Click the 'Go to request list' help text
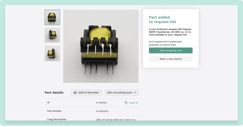This screenshot has height=127, width=243. 165,43
